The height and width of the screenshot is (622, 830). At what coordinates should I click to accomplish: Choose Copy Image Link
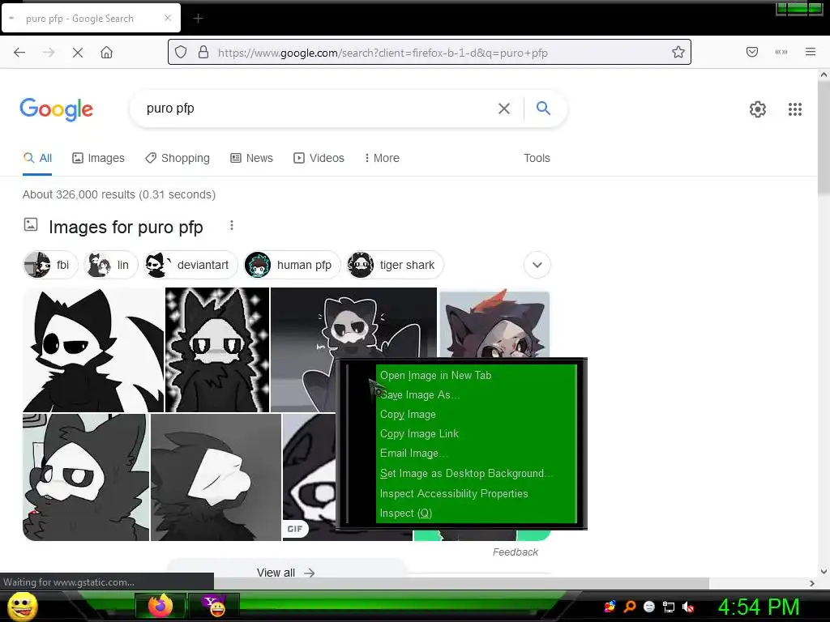[x=476, y=434]
